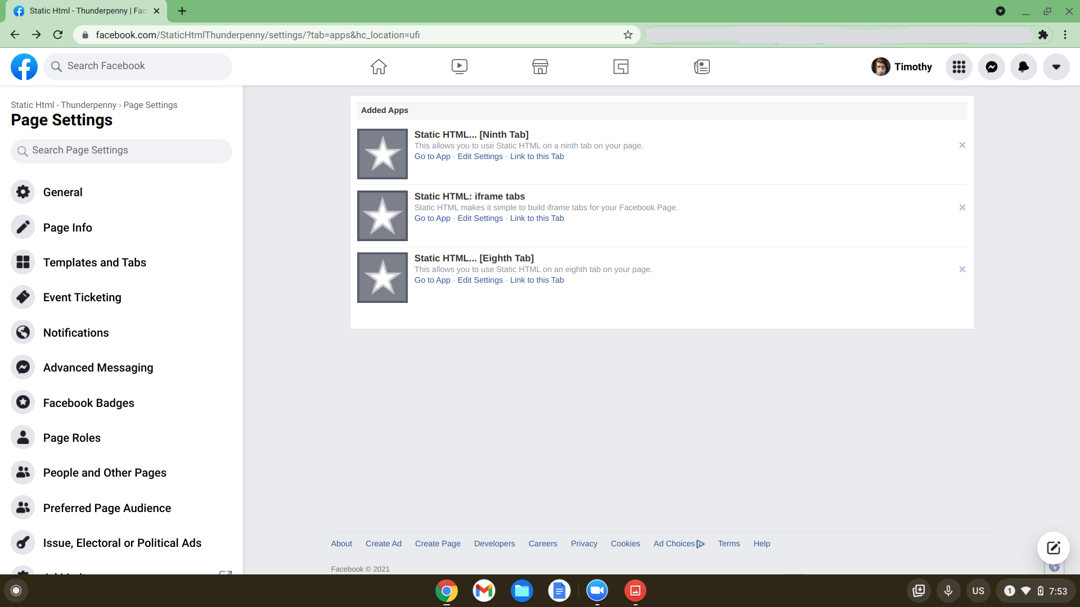The height and width of the screenshot is (607, 1080).
Task: Click the Watch video icon
Action: [x=459, y=66]
